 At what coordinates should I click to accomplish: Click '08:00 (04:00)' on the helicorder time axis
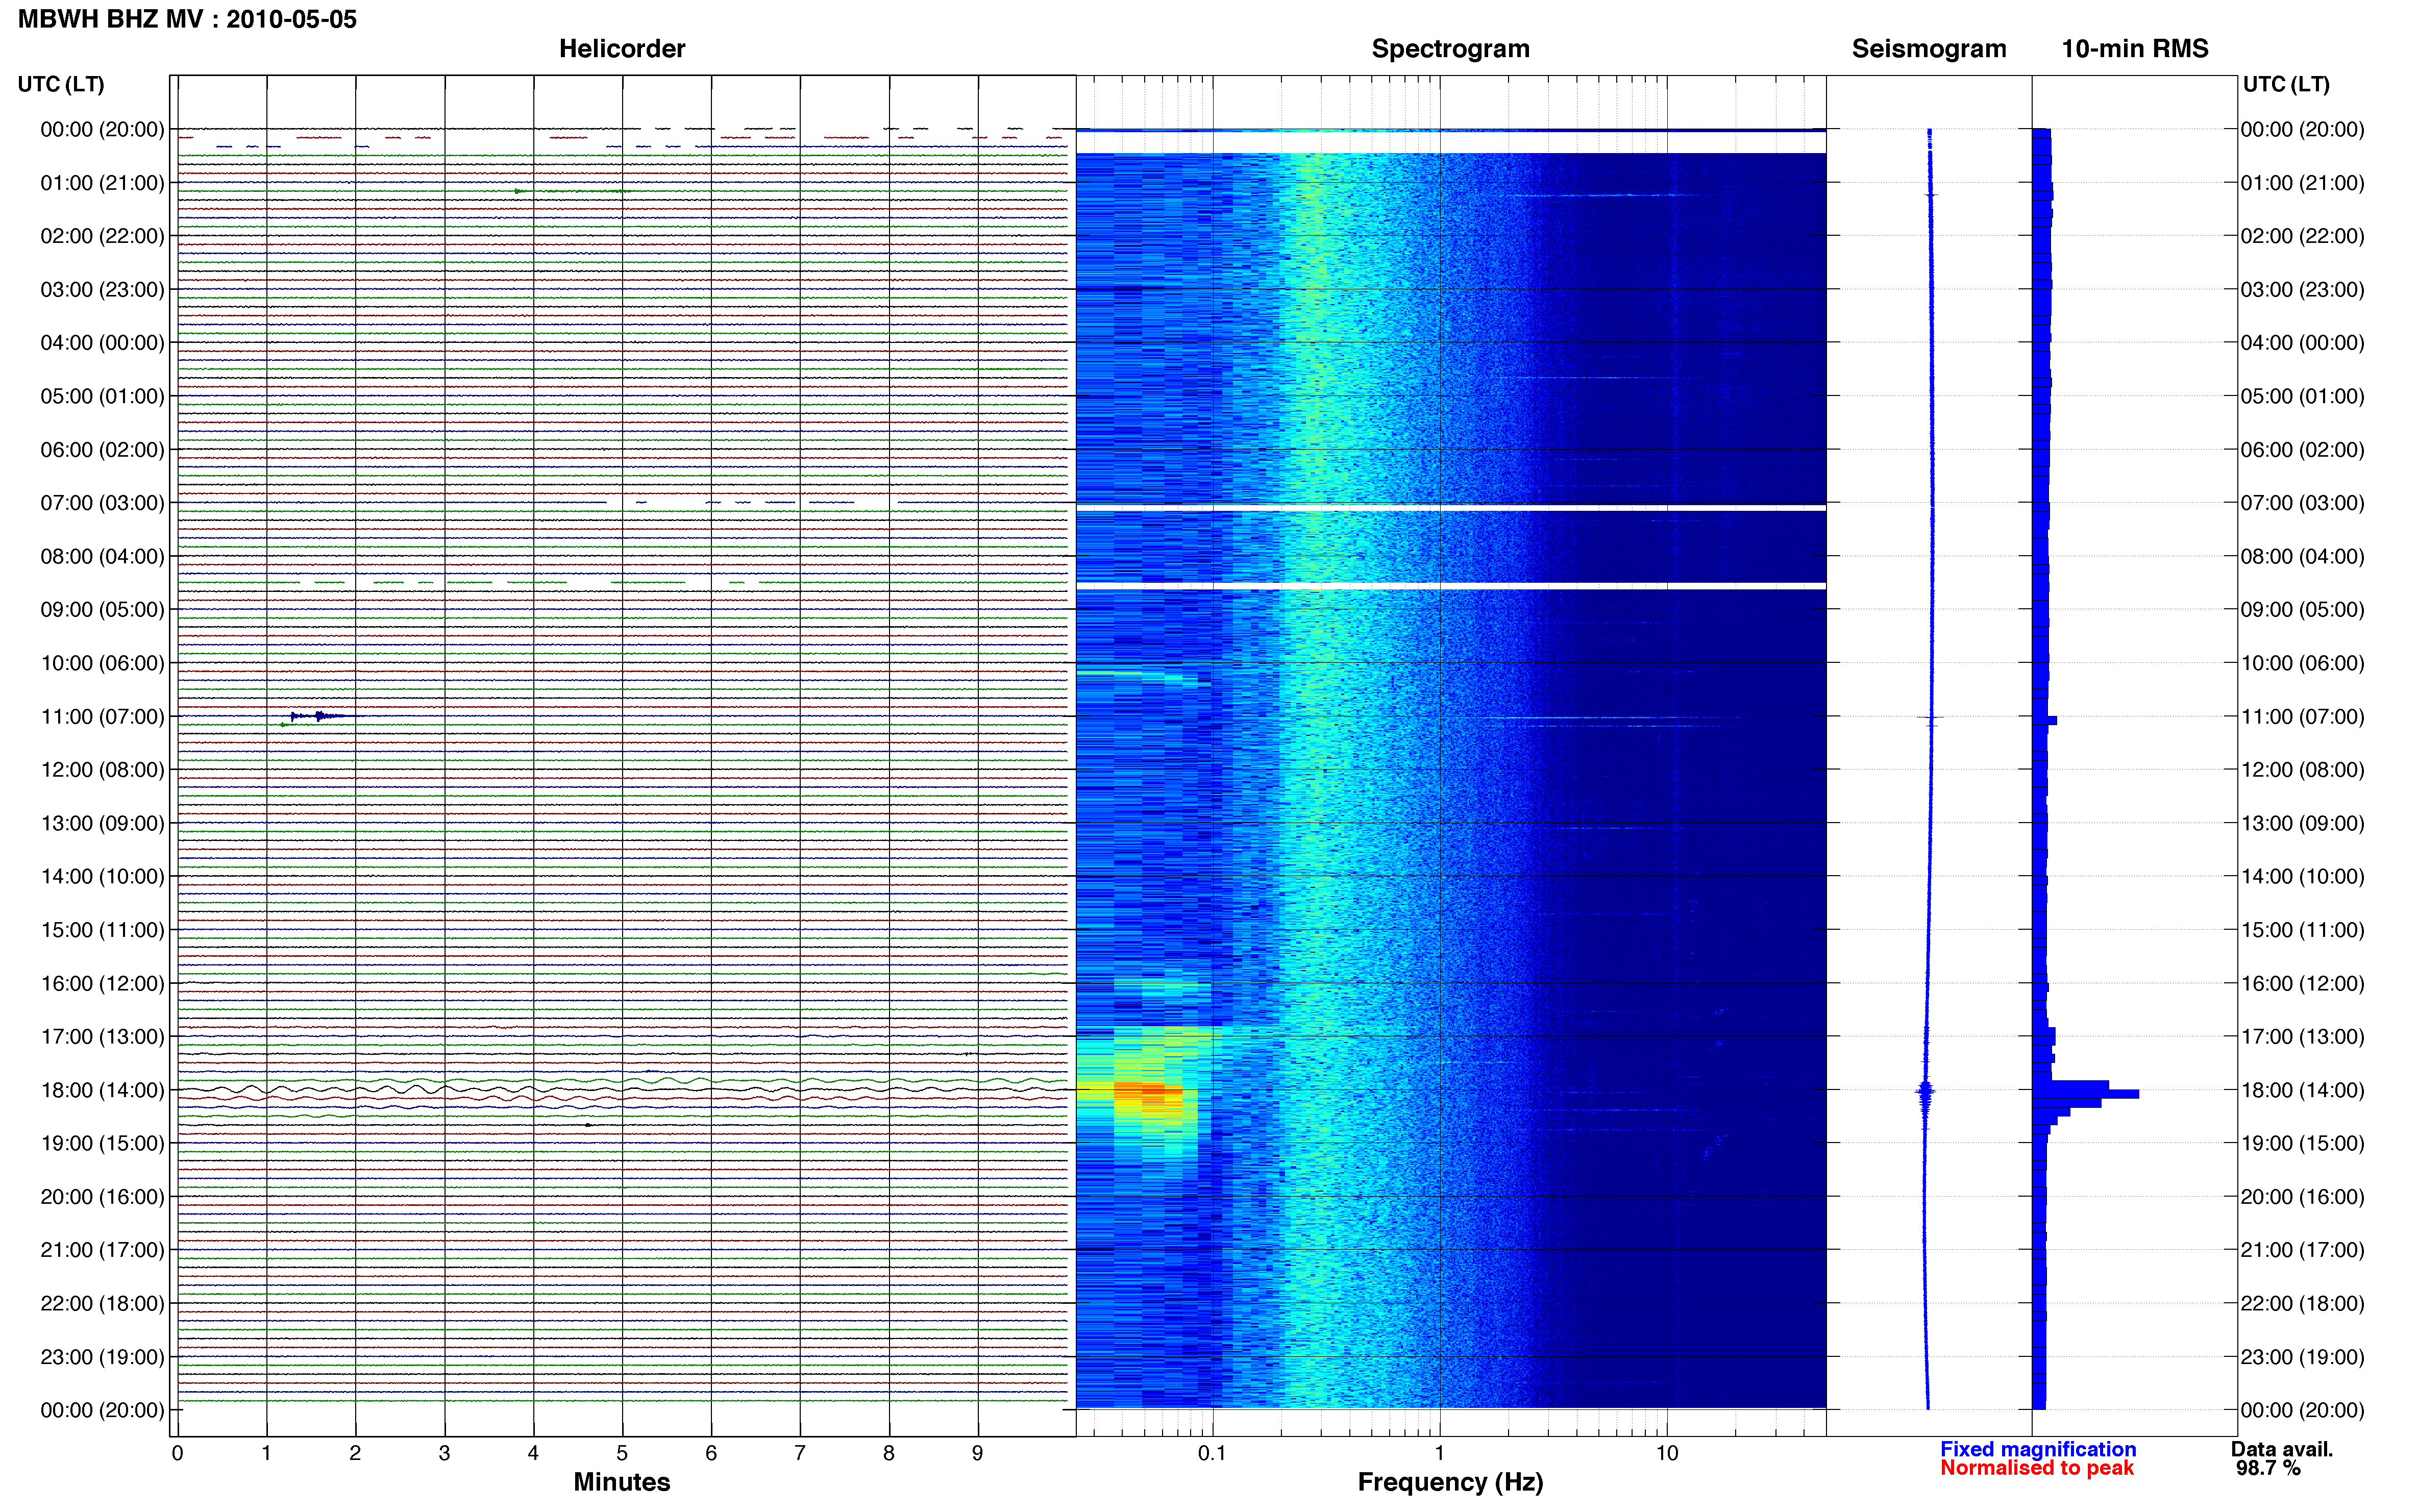tap(102, 556)
